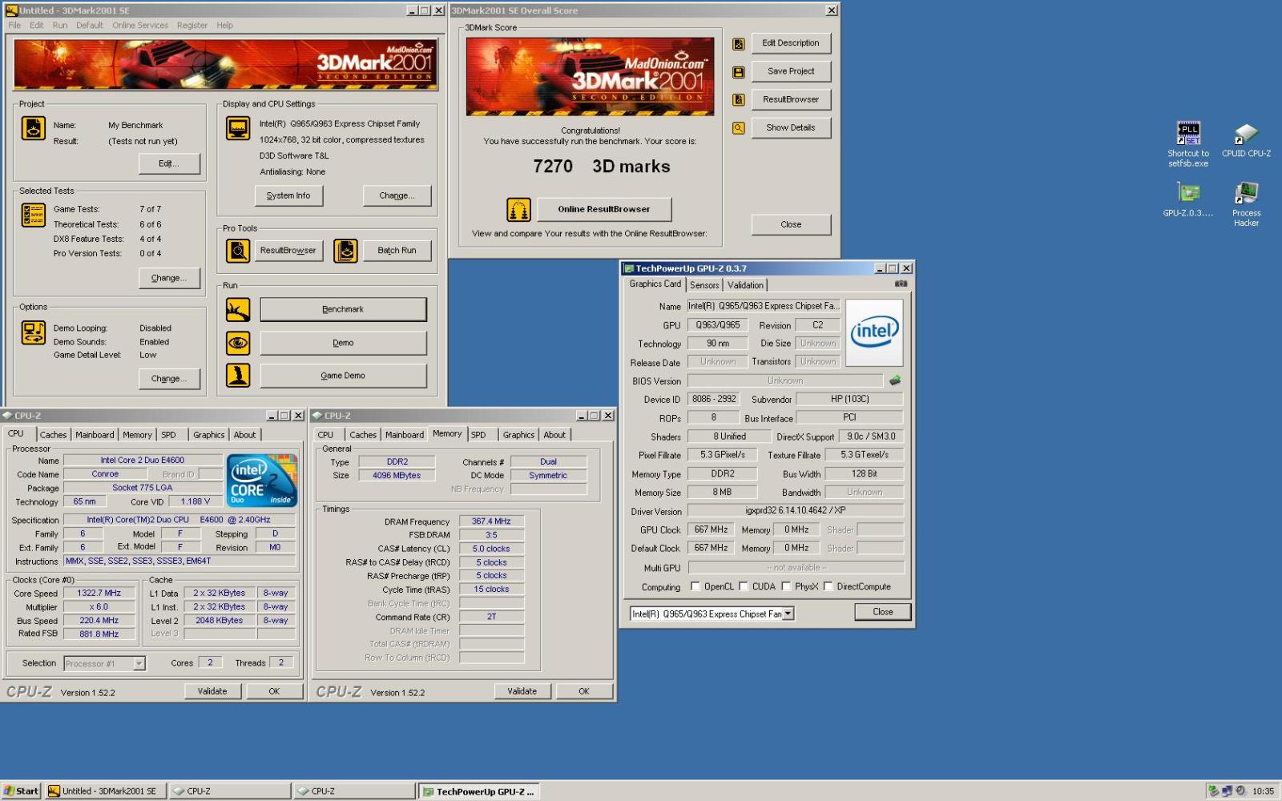Click the Online ResultBrowser button
1282x801 pixels.
coord(604,210)
